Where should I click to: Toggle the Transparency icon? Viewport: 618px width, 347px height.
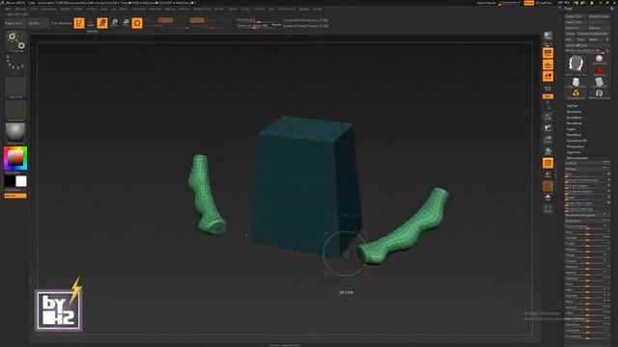point(548,174)
